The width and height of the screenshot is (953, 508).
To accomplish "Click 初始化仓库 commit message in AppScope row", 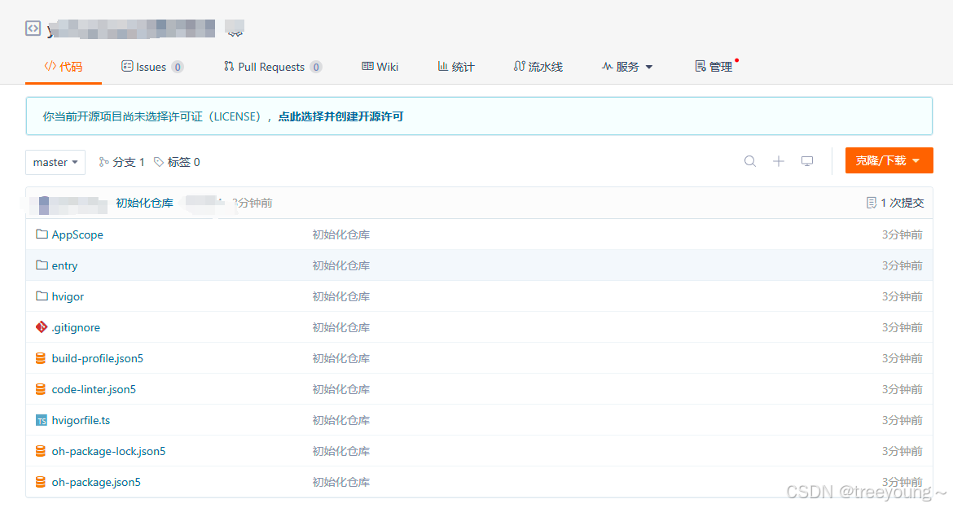I will (x=341, y=234).
